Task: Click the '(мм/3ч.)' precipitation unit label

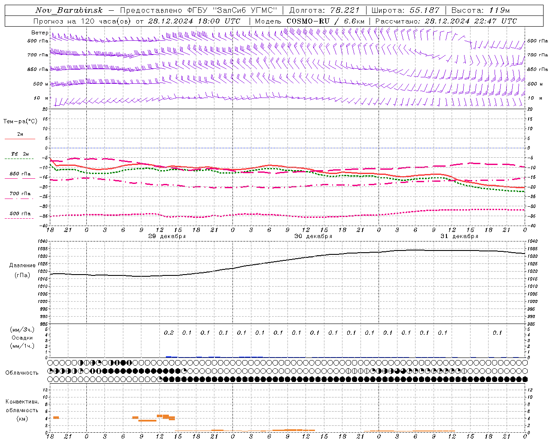Action: (x=22, y=330)
